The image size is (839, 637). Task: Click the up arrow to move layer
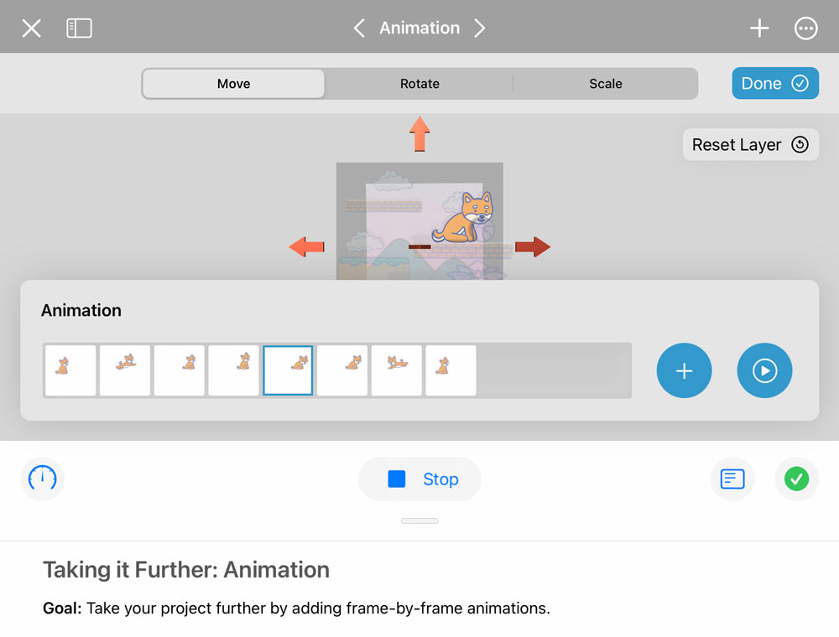(x=419, y=133)
